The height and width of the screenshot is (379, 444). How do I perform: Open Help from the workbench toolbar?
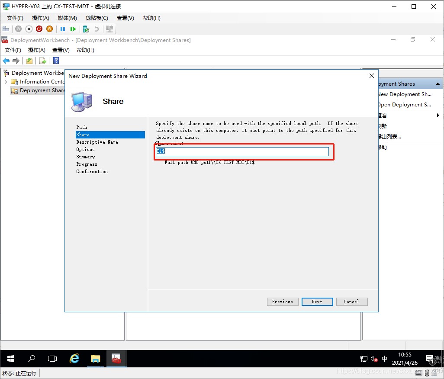pyautogui.click(x=56, y=61)
